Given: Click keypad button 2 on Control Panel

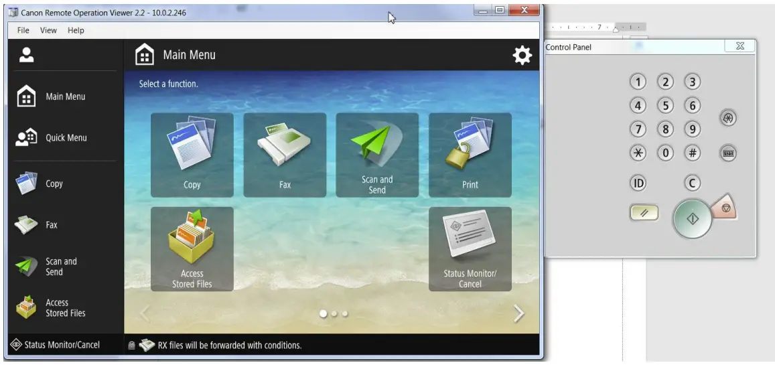Looking at the screenshot, I should 665,82.
